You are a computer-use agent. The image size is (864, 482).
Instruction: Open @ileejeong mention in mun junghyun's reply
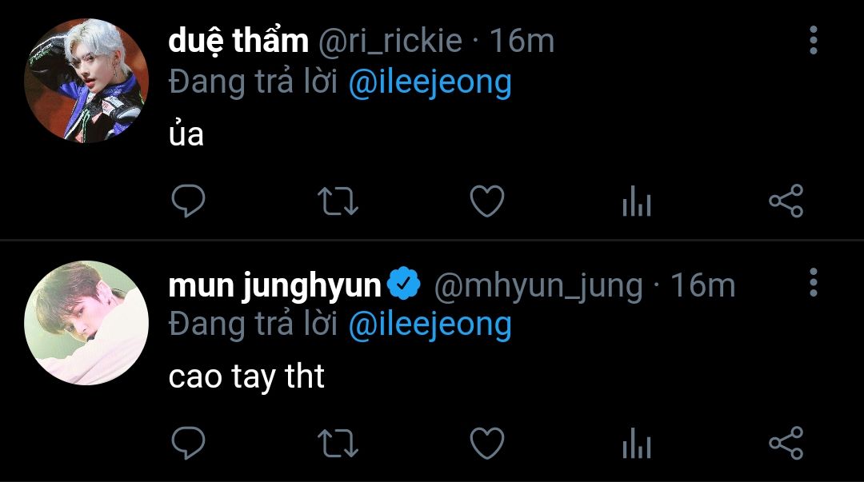(430, 325)
